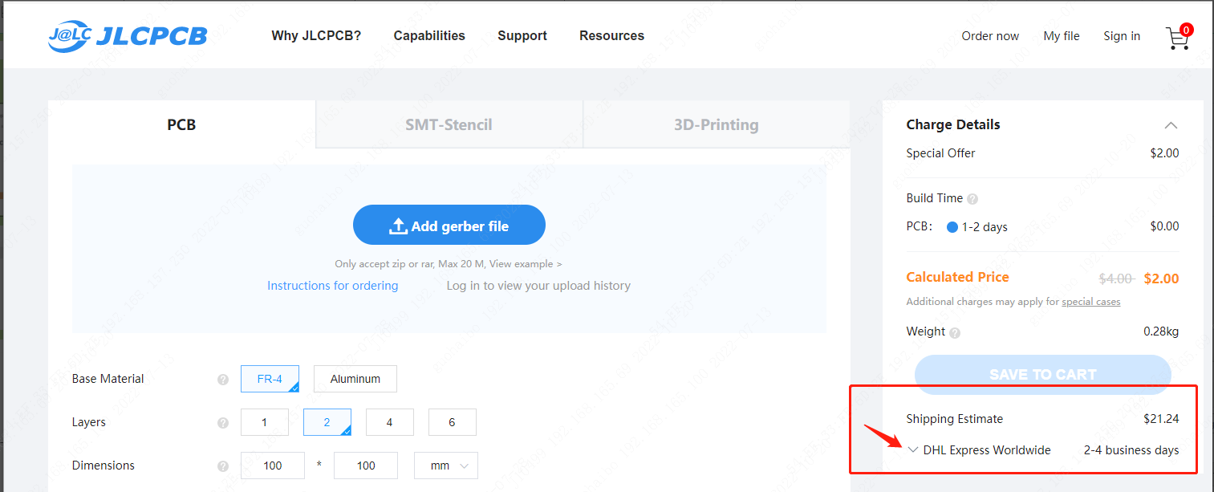Click the SAVE TO CART button
This screenshot has height=492, width=1214.
[x=1043, y=374]
